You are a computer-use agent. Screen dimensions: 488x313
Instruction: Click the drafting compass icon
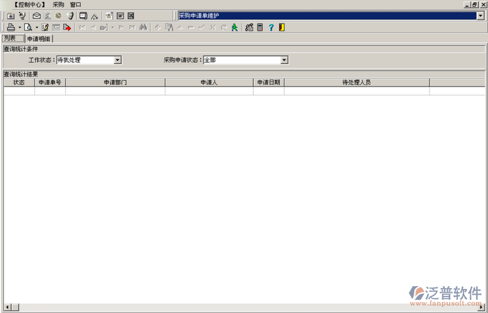point(95,16)
